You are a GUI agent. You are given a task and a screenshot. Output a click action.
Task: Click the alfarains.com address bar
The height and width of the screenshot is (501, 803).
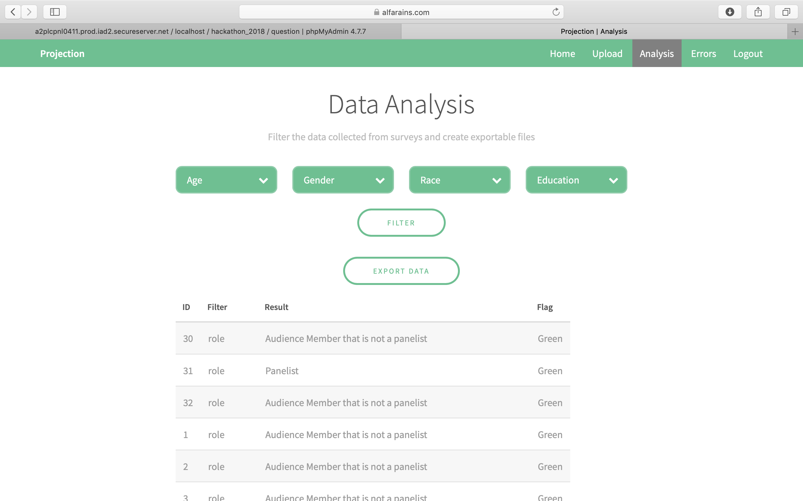point(401,12)
